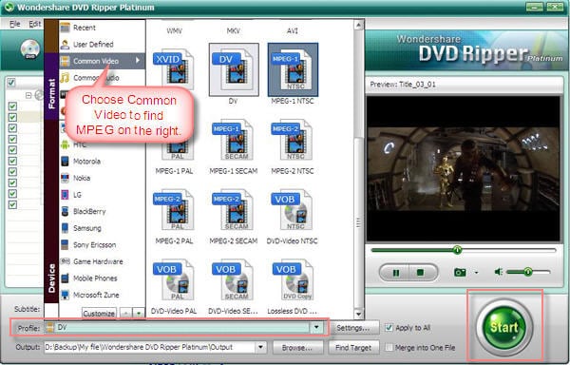Choose the MPEG-2 PAL format icon
The width and height of the screenshot is (570, 365).
click(174, 210)
